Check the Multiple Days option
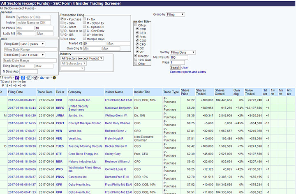The image size is (296, 194). coord(84,39)
